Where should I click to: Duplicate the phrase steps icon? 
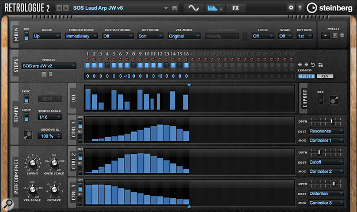(321, 65)
